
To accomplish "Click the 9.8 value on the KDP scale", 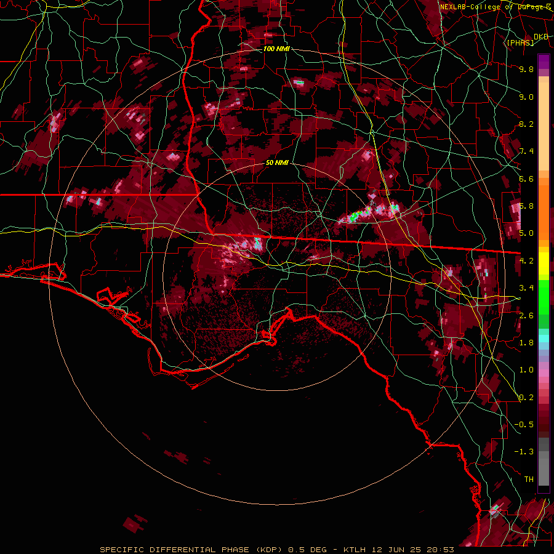I will [526, 69].
